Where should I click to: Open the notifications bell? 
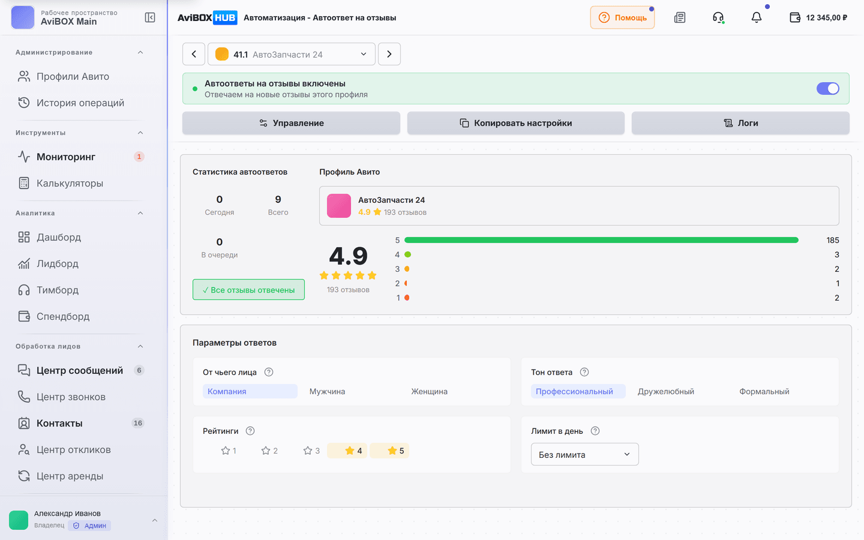757,17
